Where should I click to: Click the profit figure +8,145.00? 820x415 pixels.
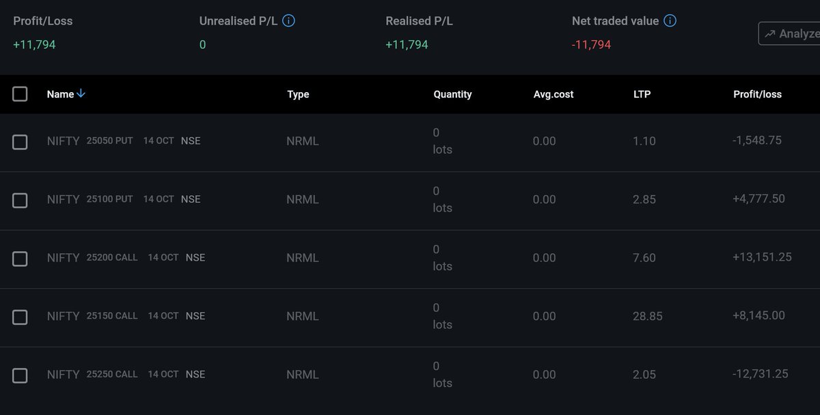758,315
